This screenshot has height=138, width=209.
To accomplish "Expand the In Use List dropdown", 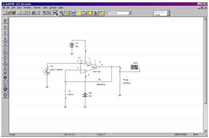I will [130, 13].
